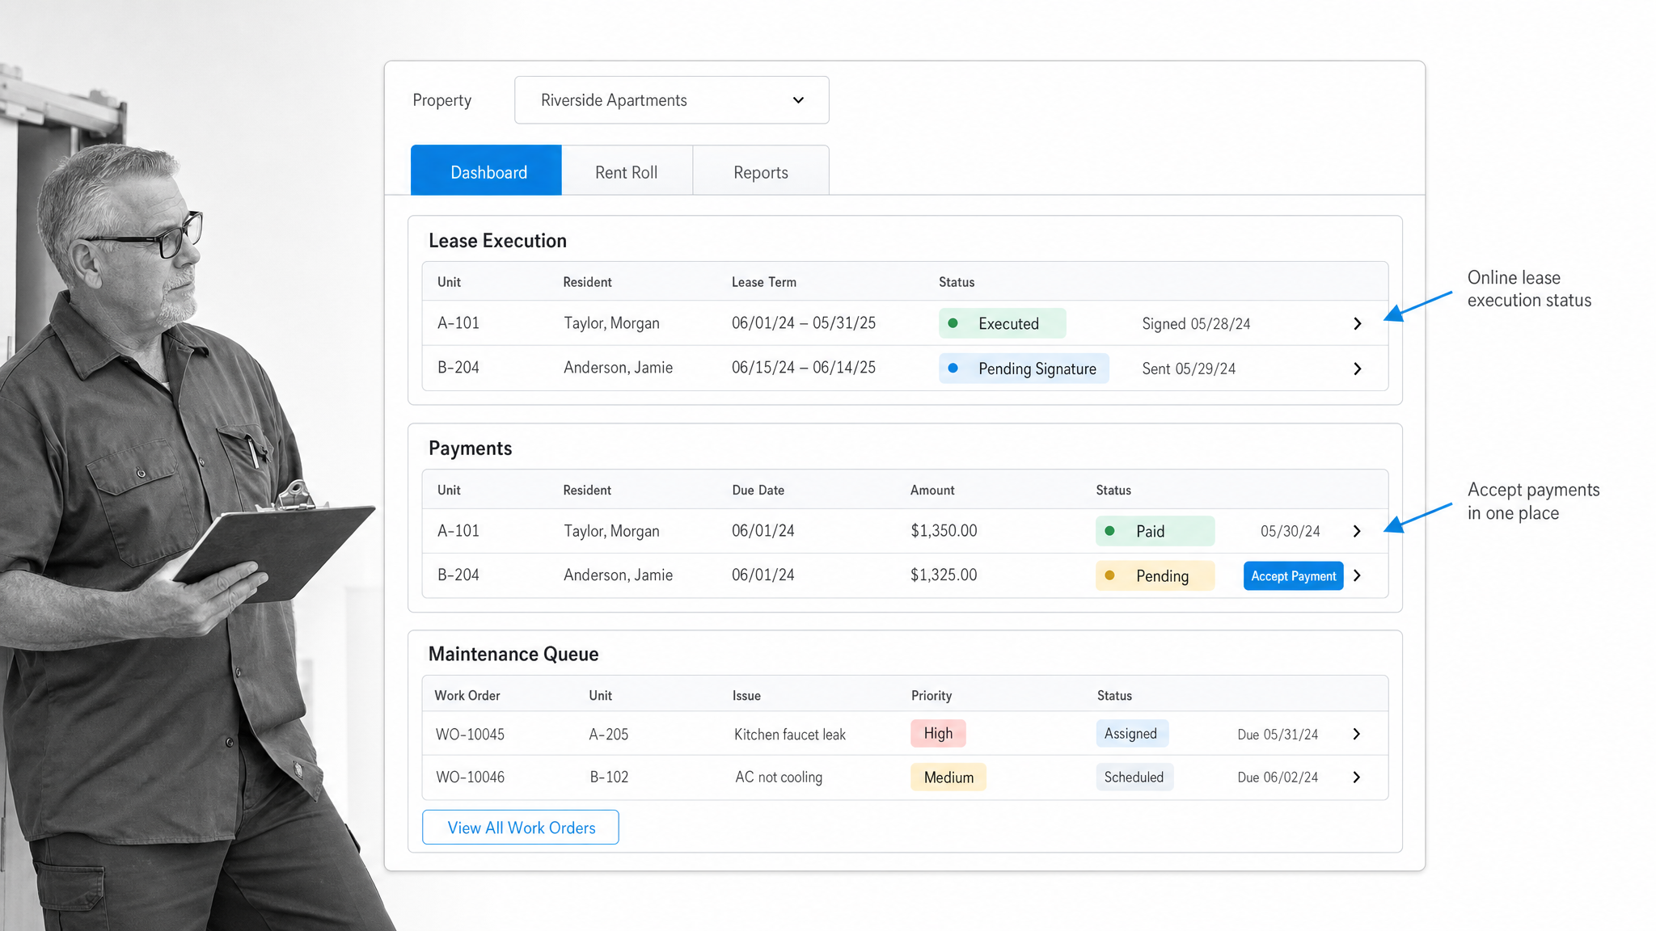Open the Riverside Apartments property dropdown

point(671,100)
